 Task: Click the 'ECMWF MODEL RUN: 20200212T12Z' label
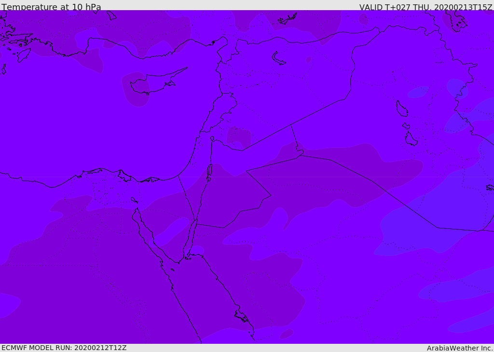coord(64,348)
